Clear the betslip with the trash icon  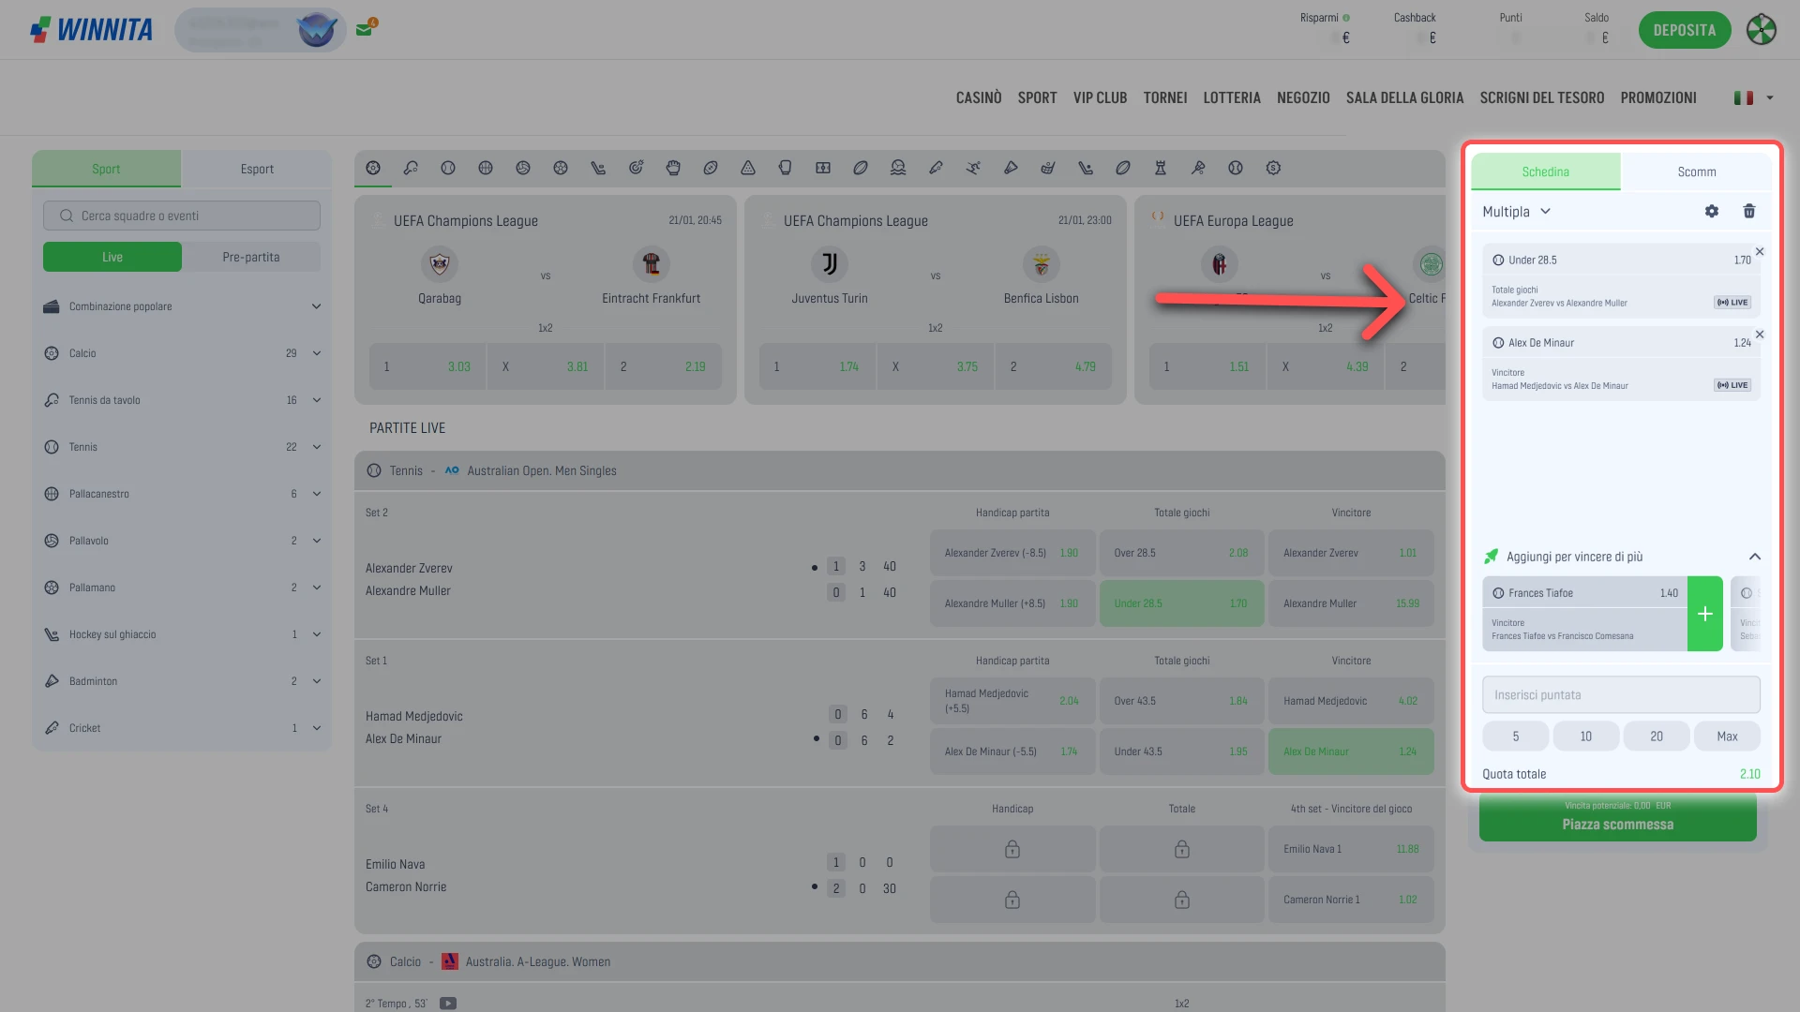[1749, 212]
